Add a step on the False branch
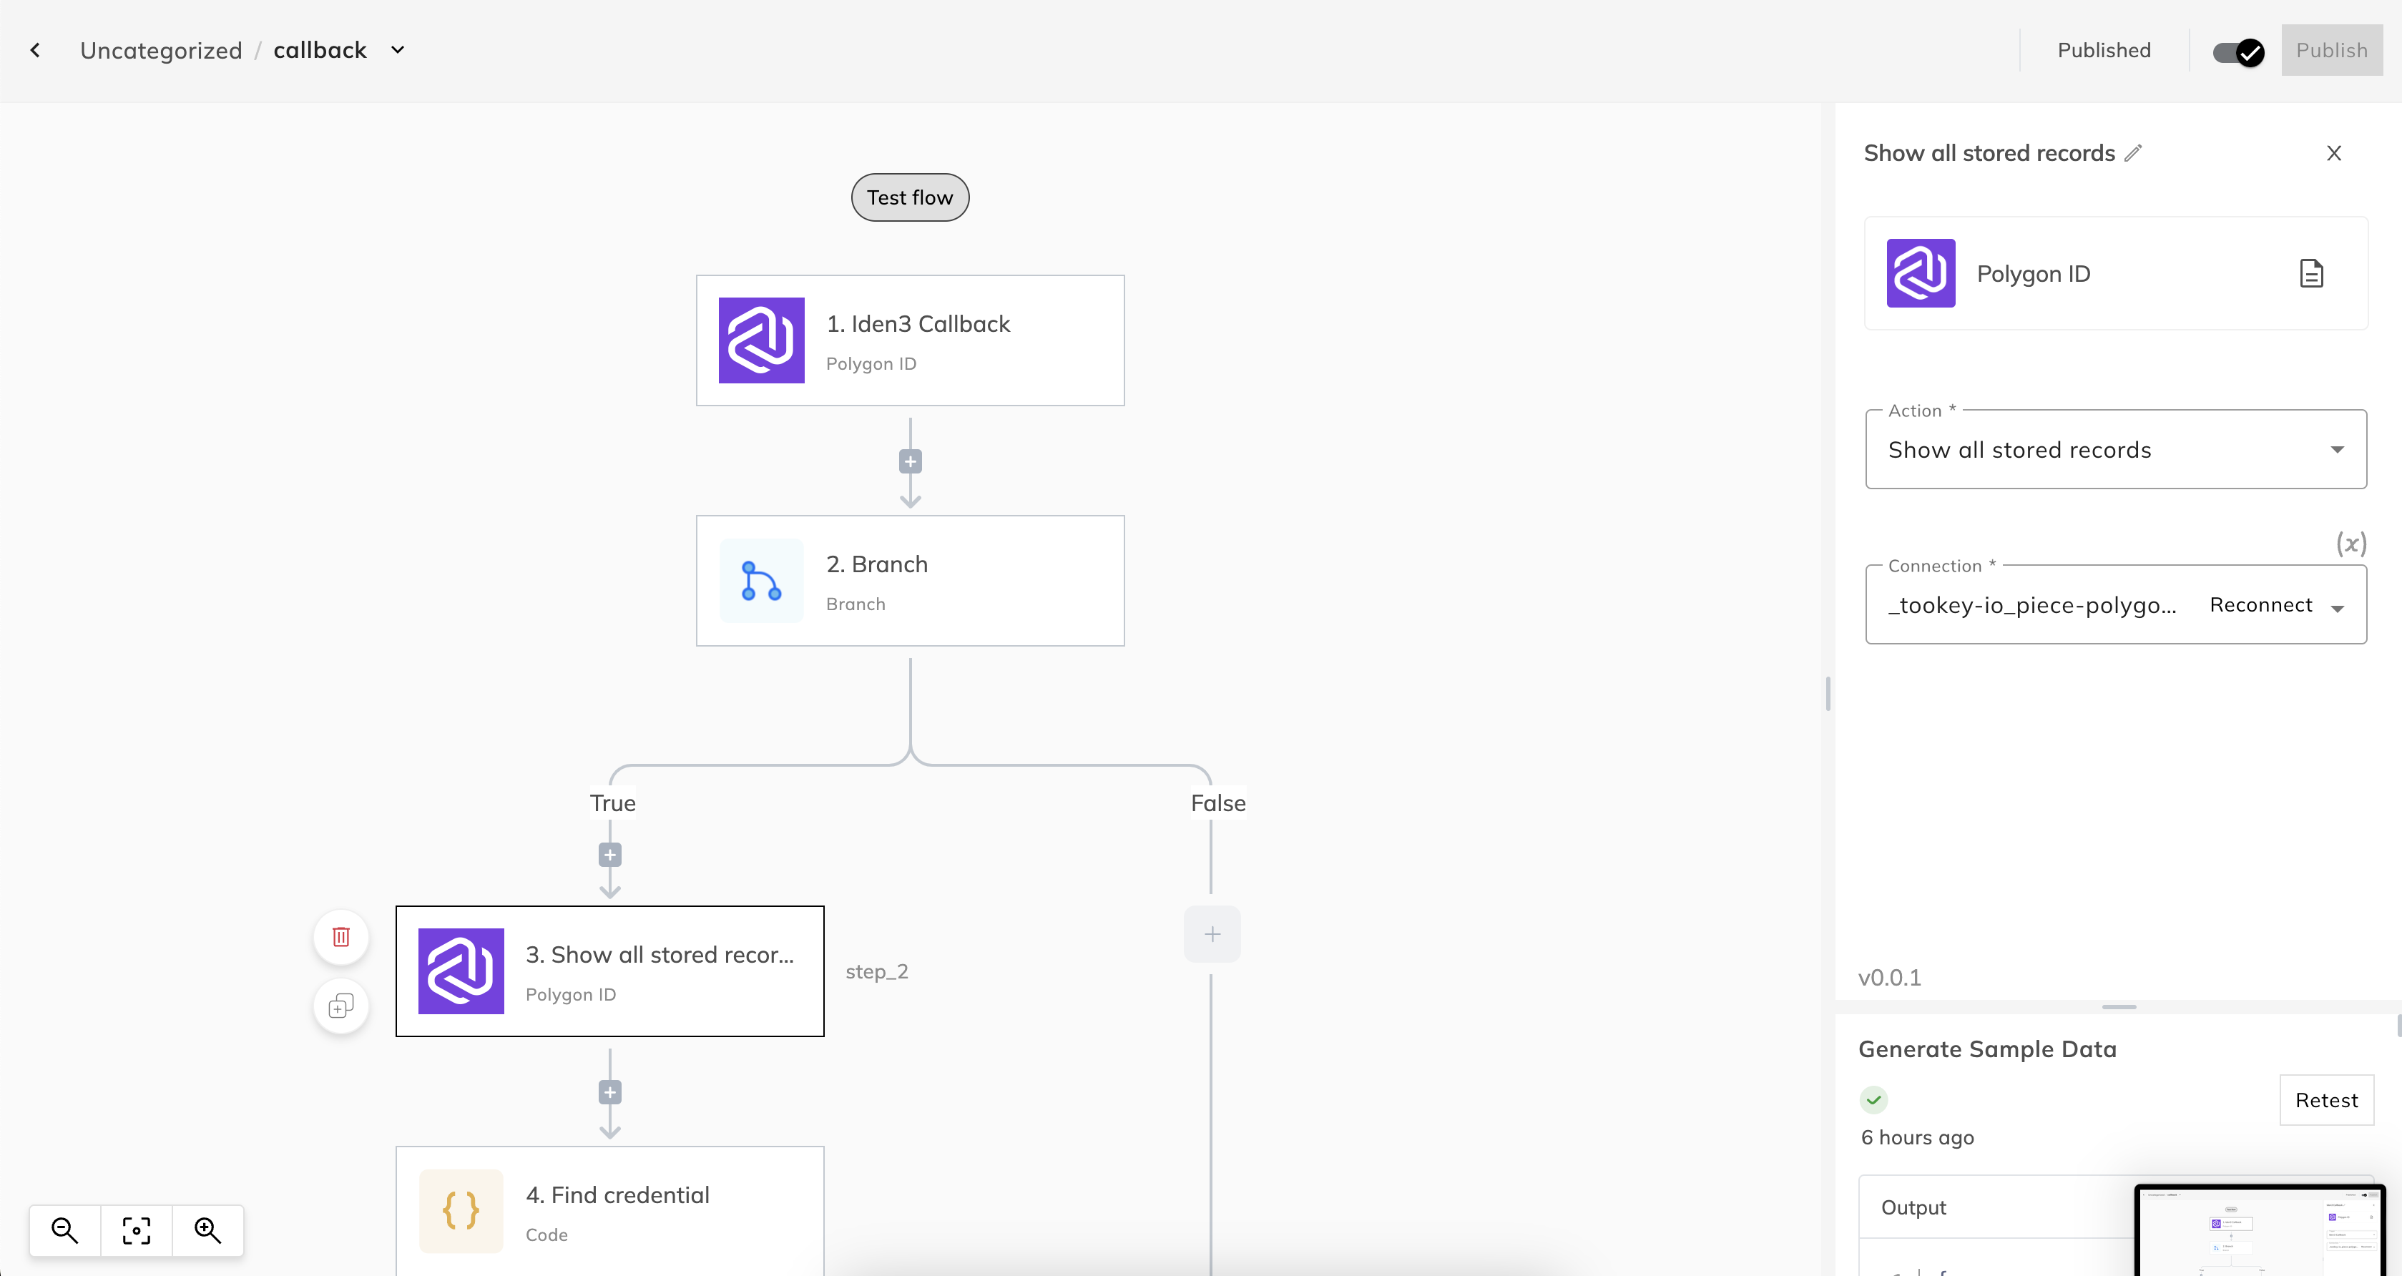Screen dimensions: 2402x1276 (x=1211, y=934)
